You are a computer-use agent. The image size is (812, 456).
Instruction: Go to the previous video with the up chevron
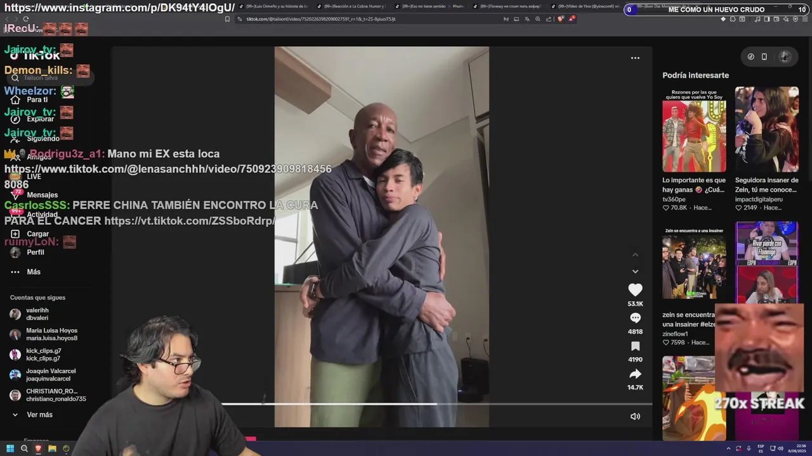[x=635, y=255]
